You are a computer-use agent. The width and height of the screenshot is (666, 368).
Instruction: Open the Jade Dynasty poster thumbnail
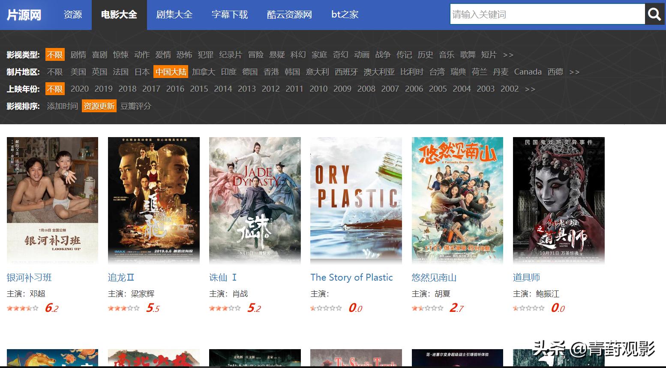[x=255, y=200]
